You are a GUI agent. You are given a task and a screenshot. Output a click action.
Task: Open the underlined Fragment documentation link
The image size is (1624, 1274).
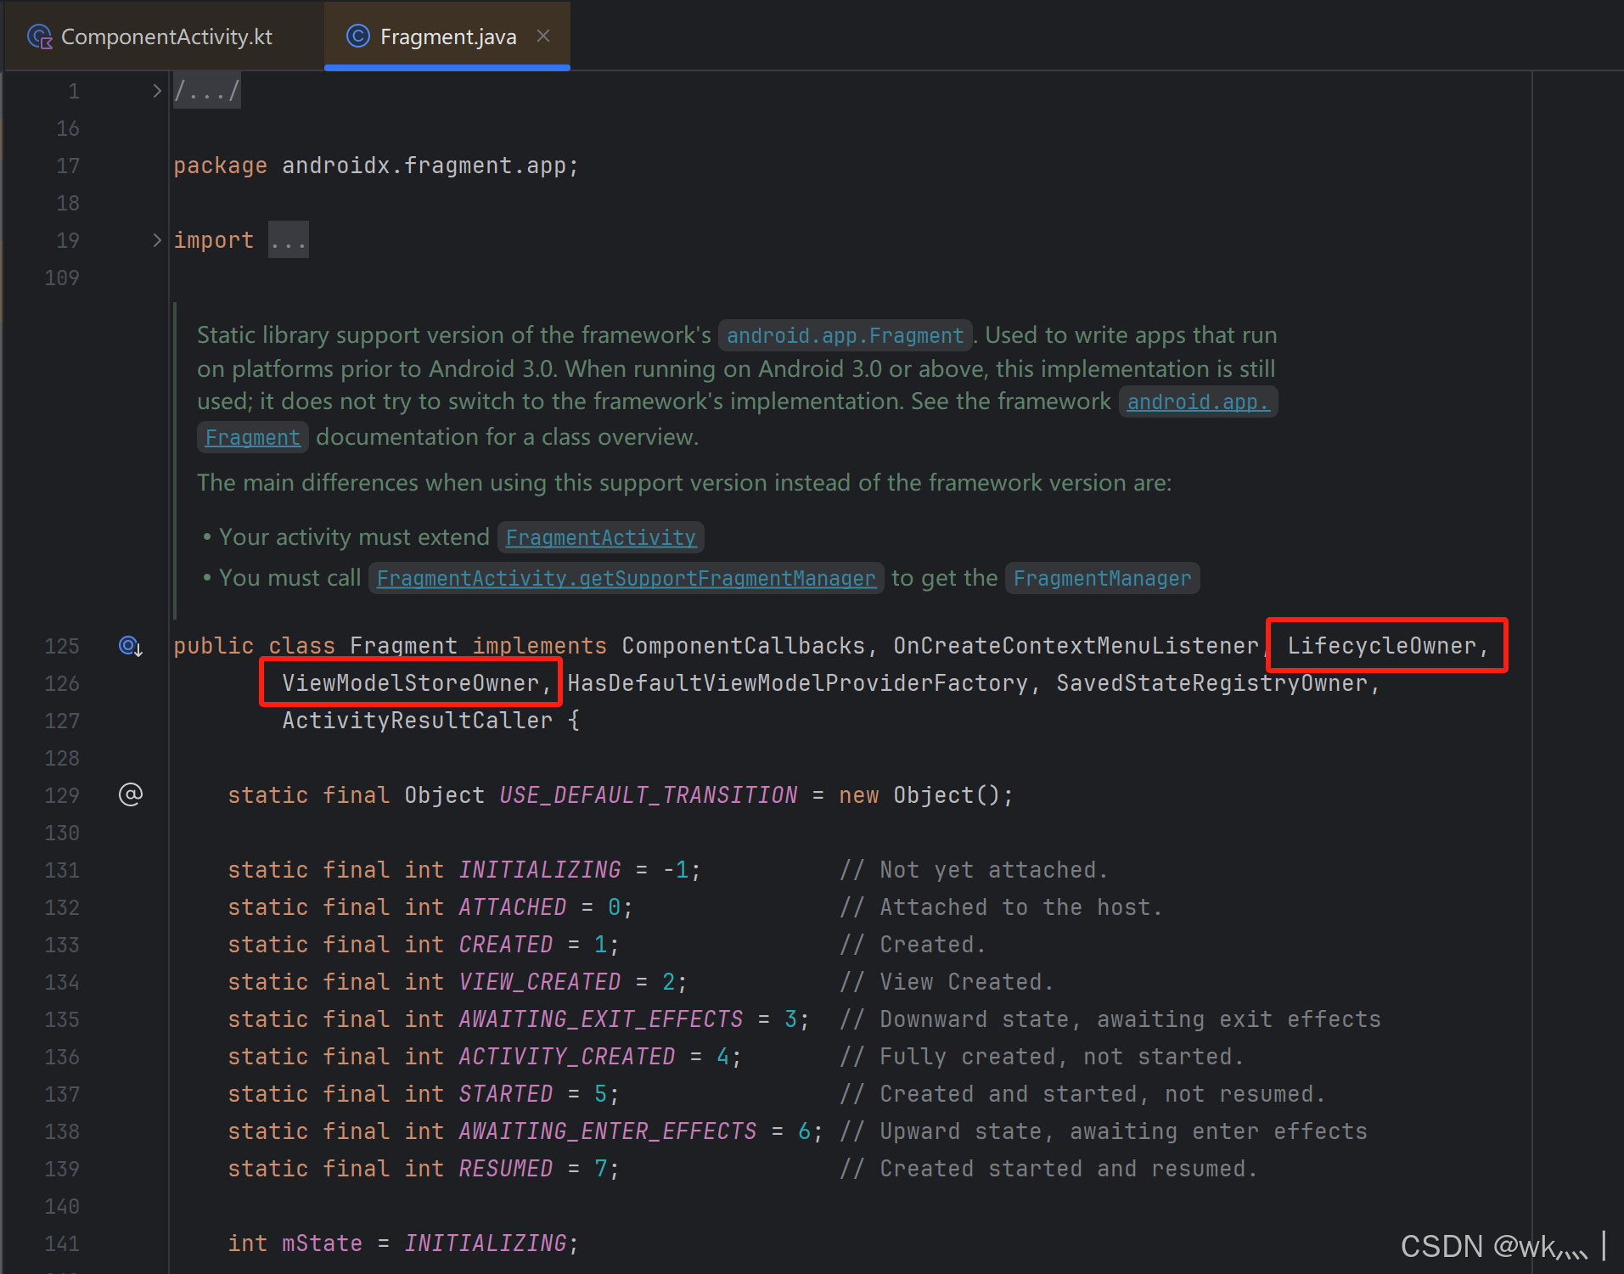[251, 436]
